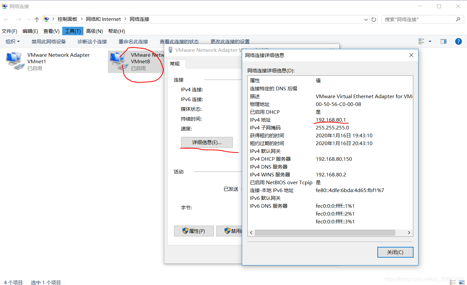The image size is (467, 285).
Task: Click the search magnifier icon
Action: 458,20
